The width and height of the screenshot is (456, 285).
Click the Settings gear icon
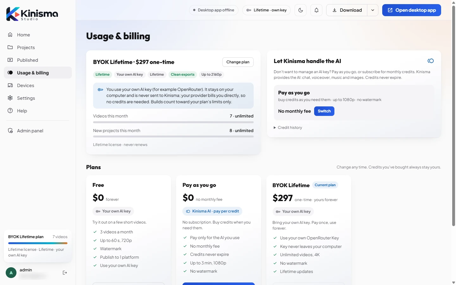pyautogui.click(x=10, y=98)
